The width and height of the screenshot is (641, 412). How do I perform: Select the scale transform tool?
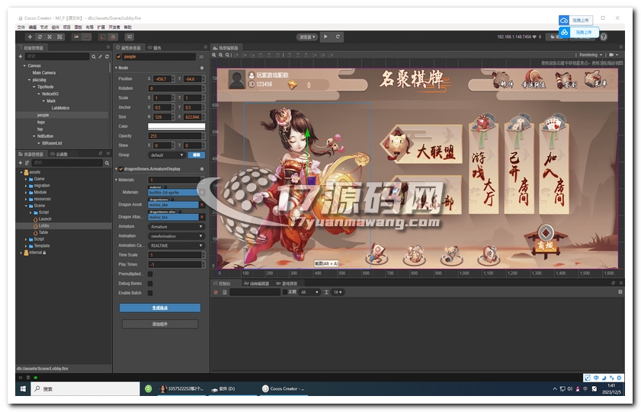(x=50, y=37)
